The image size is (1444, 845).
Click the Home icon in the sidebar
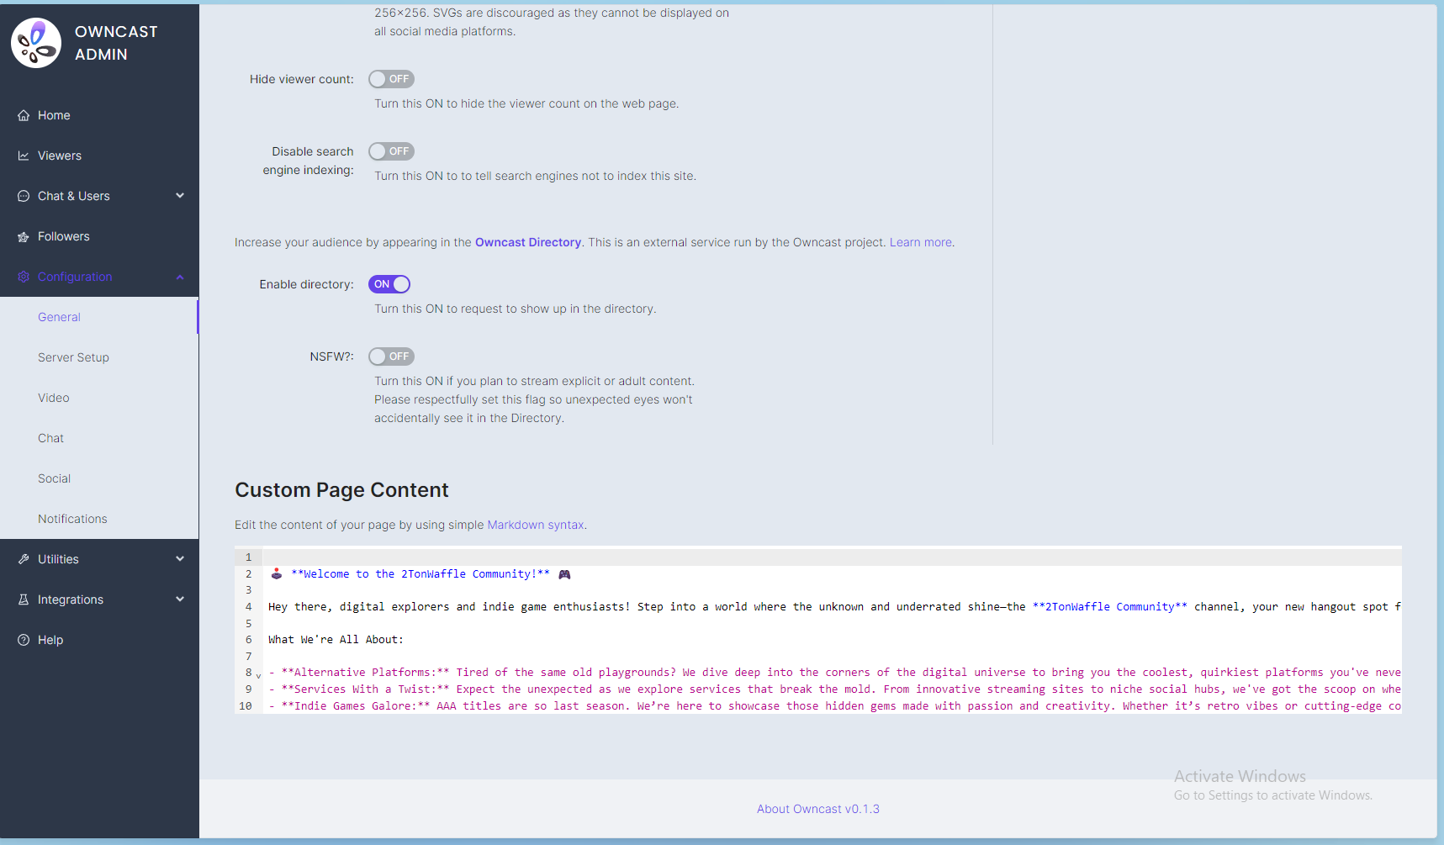23,115
